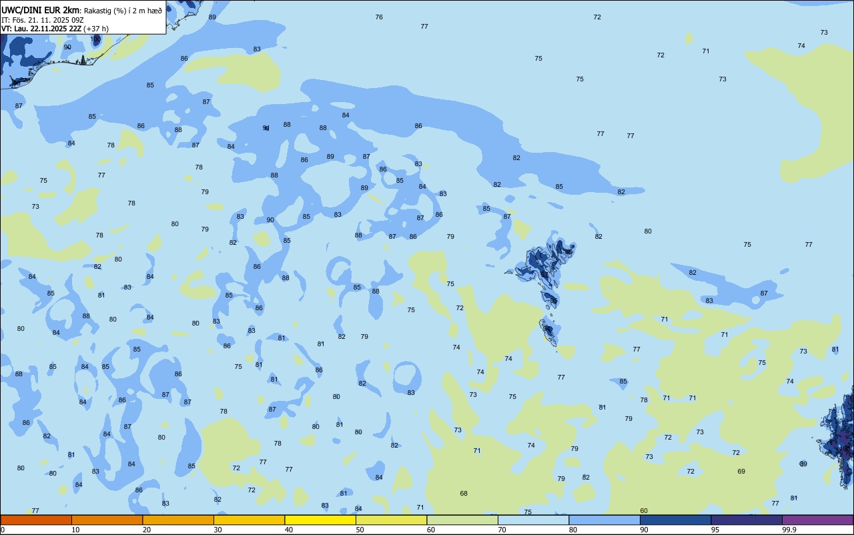Click the 10–20 orange legend swatch

click(107, 520)
